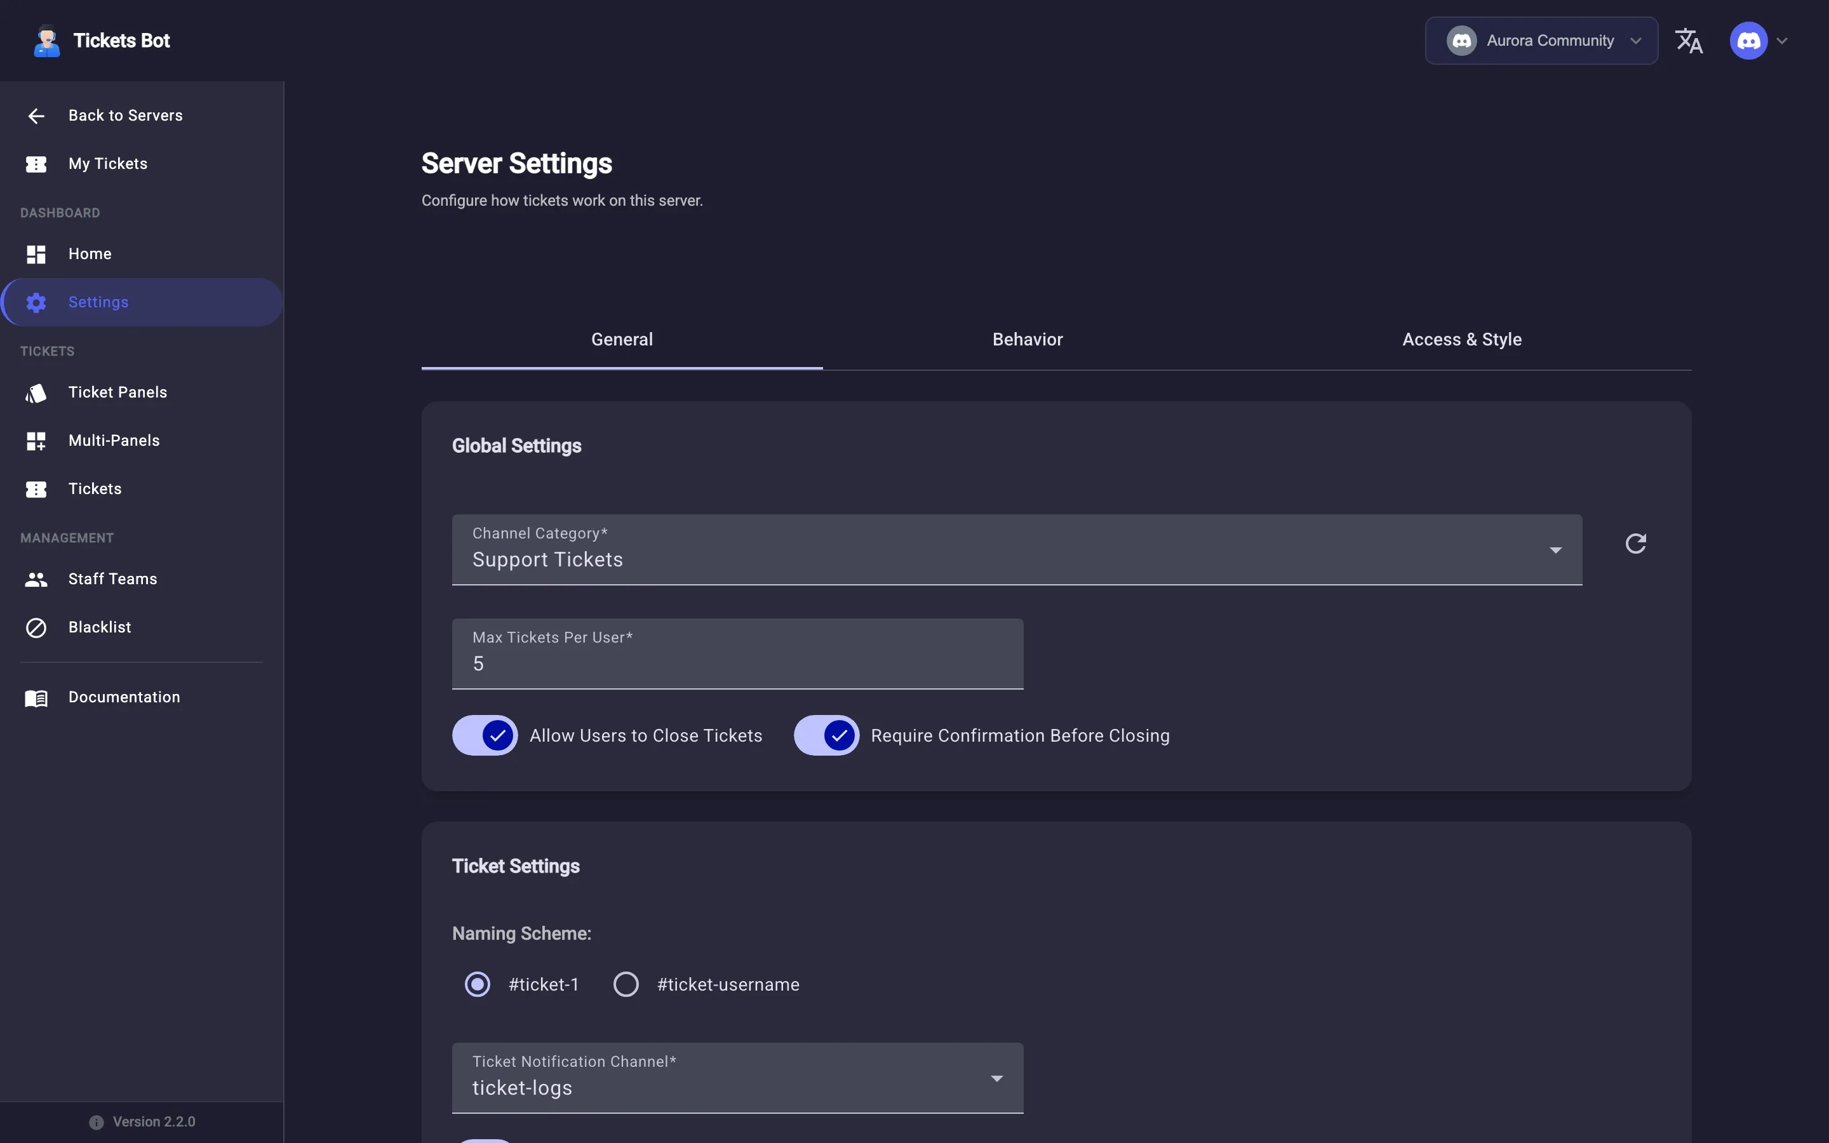Click the gear icon beside Settings
1829x1143 pixels.
[x=36, y=302]
